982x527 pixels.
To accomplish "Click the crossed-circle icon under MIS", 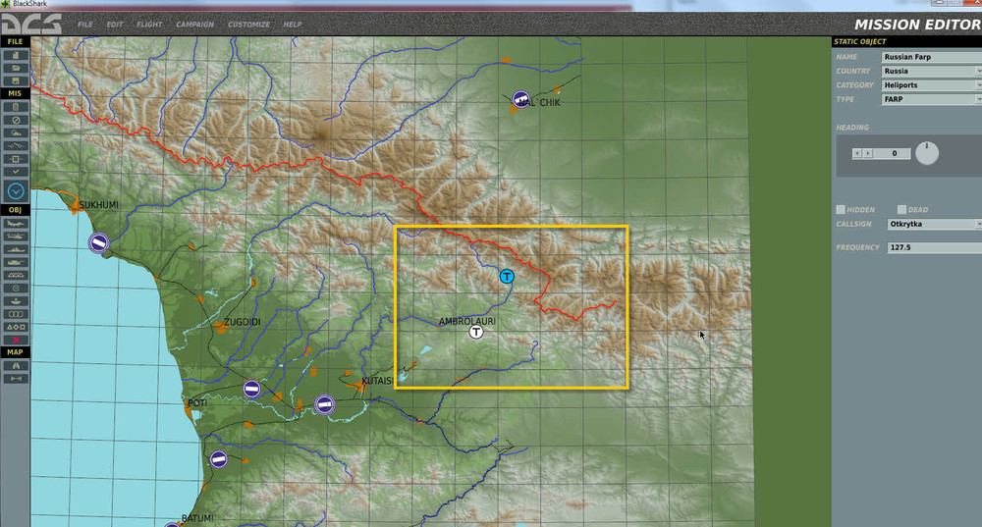I will click(x=16, y=120).
